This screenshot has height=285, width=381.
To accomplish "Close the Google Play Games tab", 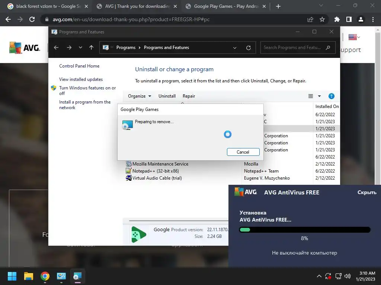I will click(x=264, y=6).
